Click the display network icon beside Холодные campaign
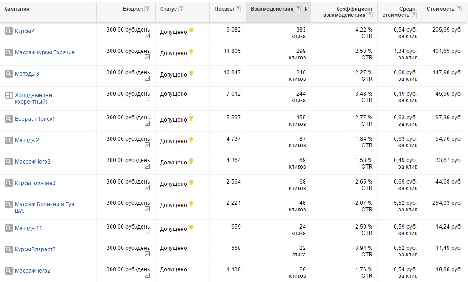Viewport: 468px width, 282px height. pos(9,95)
